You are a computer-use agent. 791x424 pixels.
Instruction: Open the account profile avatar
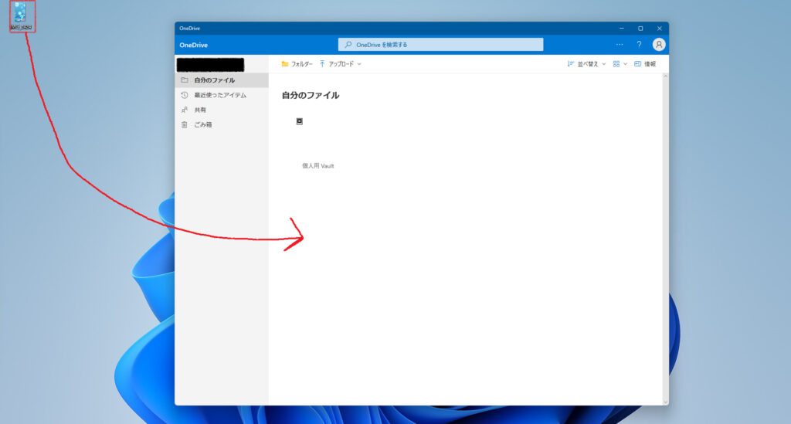658,44
